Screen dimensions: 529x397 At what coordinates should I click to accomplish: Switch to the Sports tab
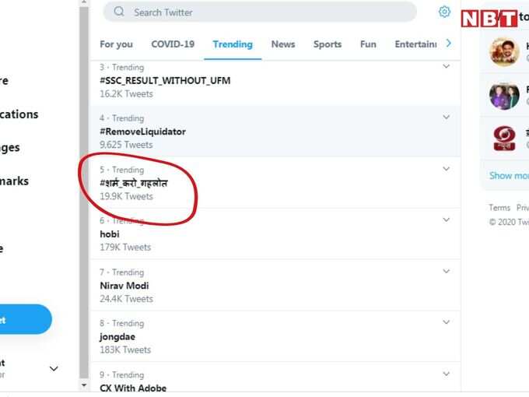[x=328, y=44]
